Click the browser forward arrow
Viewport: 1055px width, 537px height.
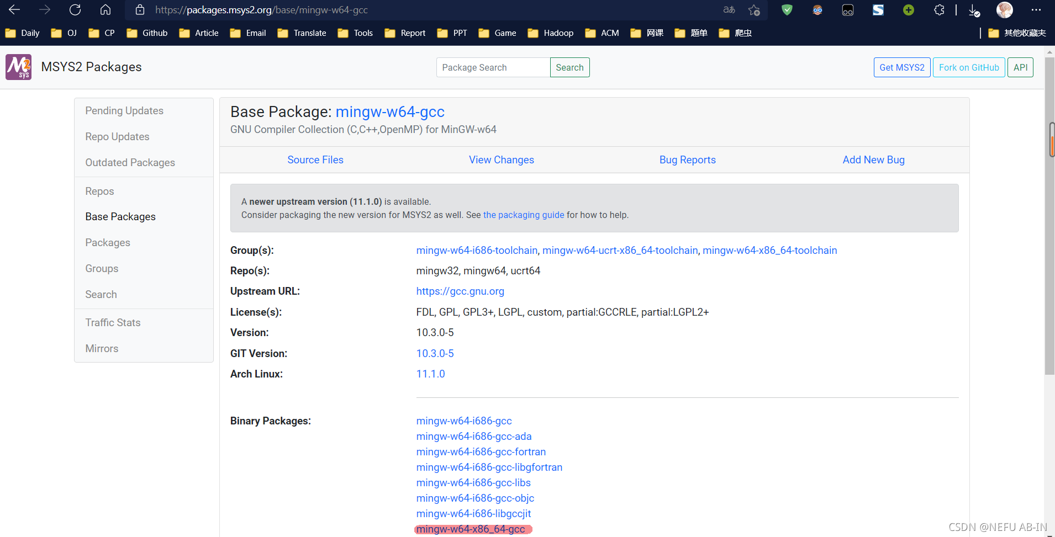45,10
